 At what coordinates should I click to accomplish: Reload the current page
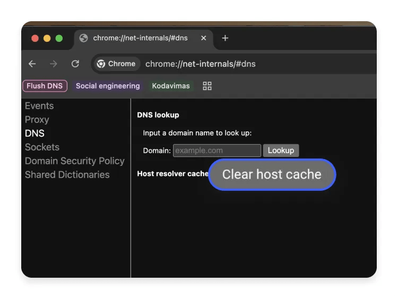pos(75,64)
